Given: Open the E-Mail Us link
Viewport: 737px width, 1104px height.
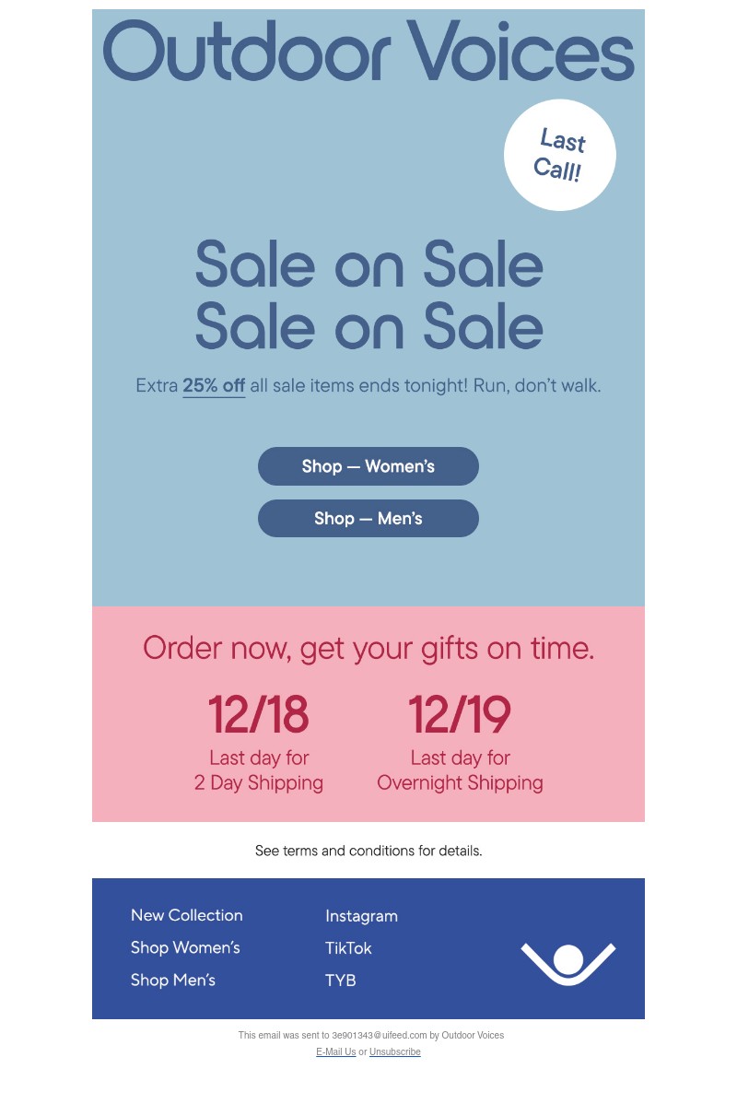Looking at the screenshot, I should [335, 1051].
